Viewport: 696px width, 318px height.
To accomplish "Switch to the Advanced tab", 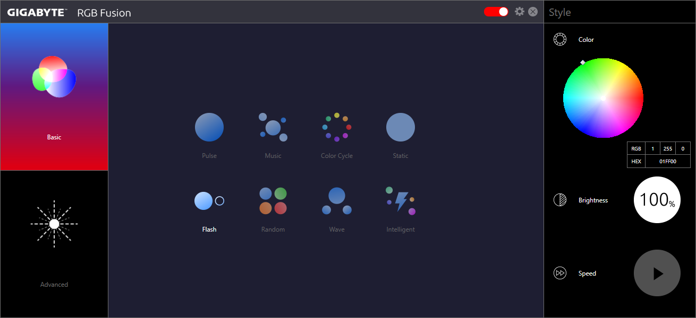I will pos(54,244).
